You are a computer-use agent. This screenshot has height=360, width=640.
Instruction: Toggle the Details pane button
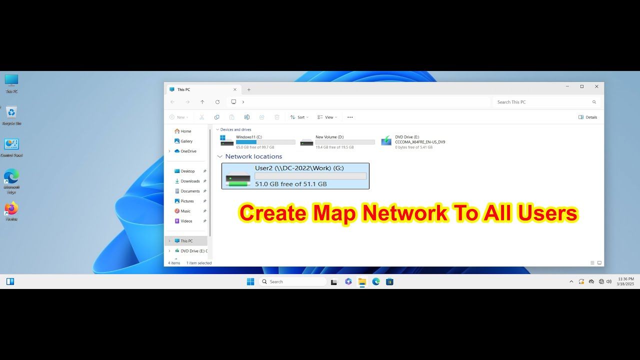click(x=588, y=117)
